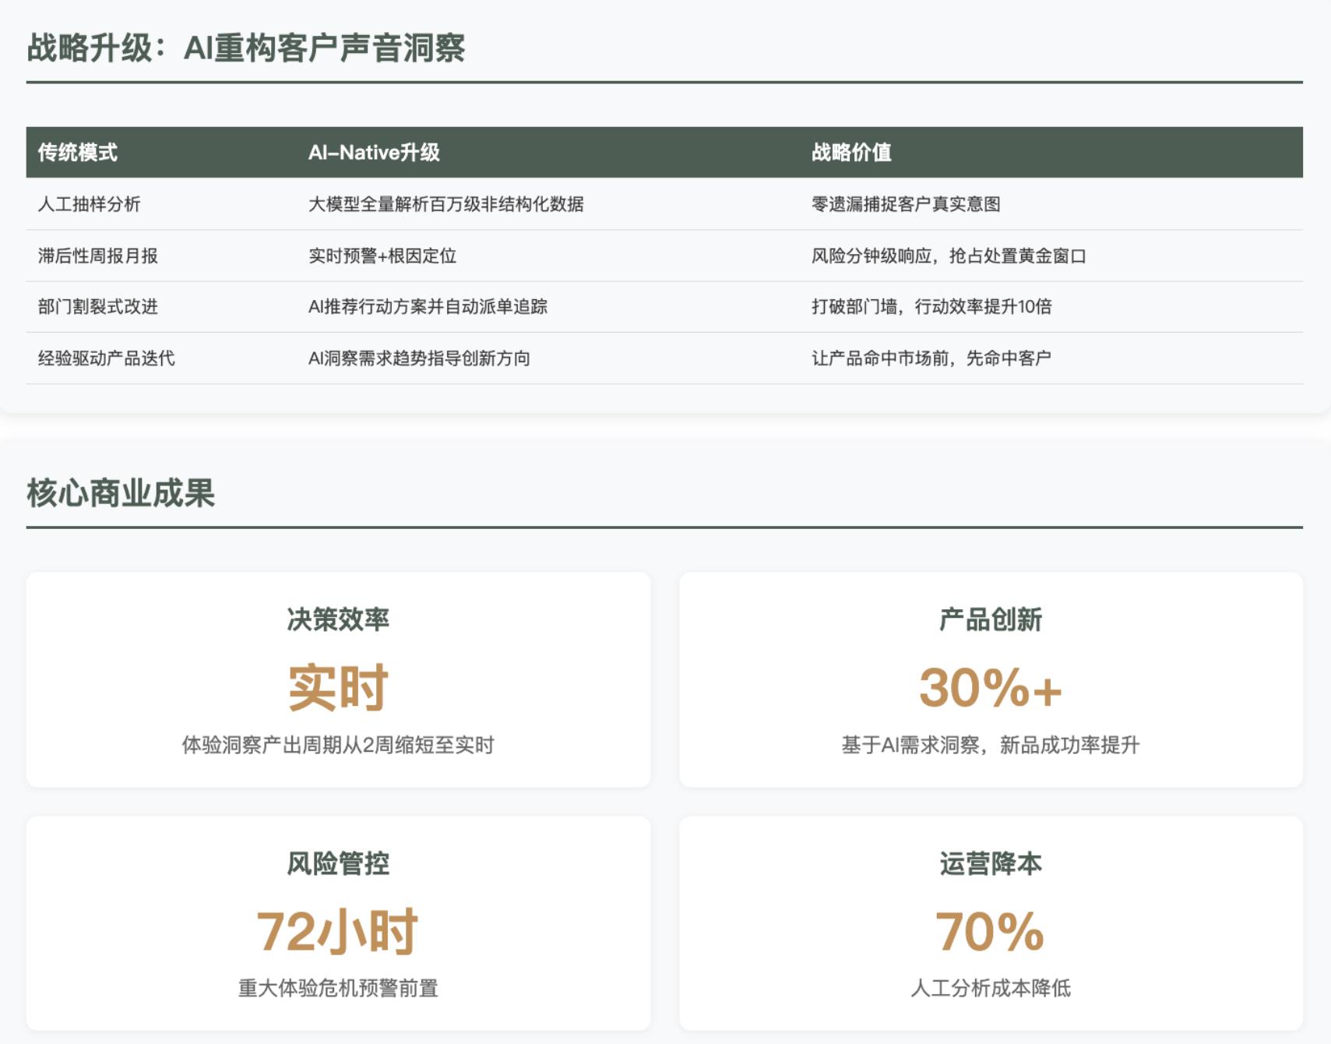
Task: Click the caption 体验洞察产出周期从2周缩短至实时
Action: (338, 745)
